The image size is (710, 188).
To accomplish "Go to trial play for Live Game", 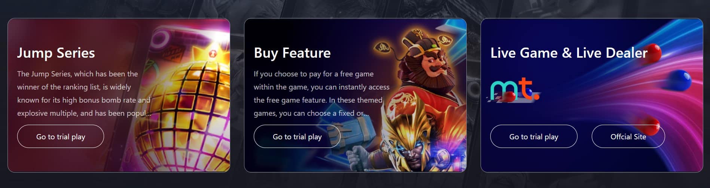I will (534, 136).
